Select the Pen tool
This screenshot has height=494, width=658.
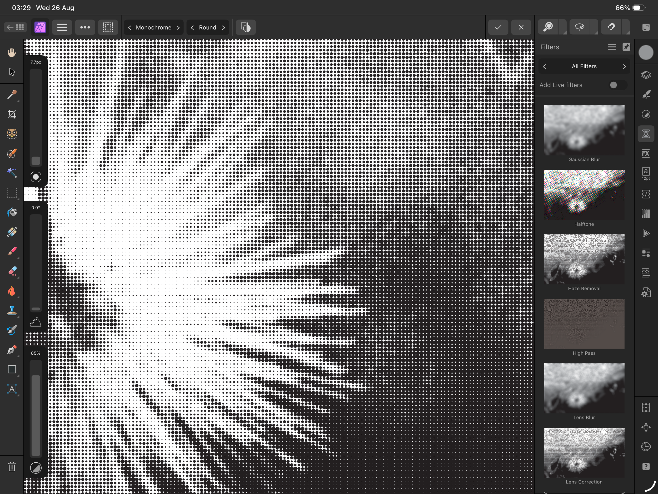coord(12,350)
